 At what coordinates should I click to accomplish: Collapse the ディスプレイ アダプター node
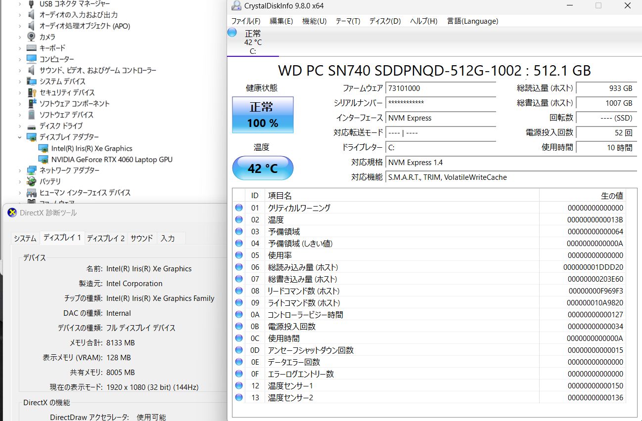pos(20,137)
